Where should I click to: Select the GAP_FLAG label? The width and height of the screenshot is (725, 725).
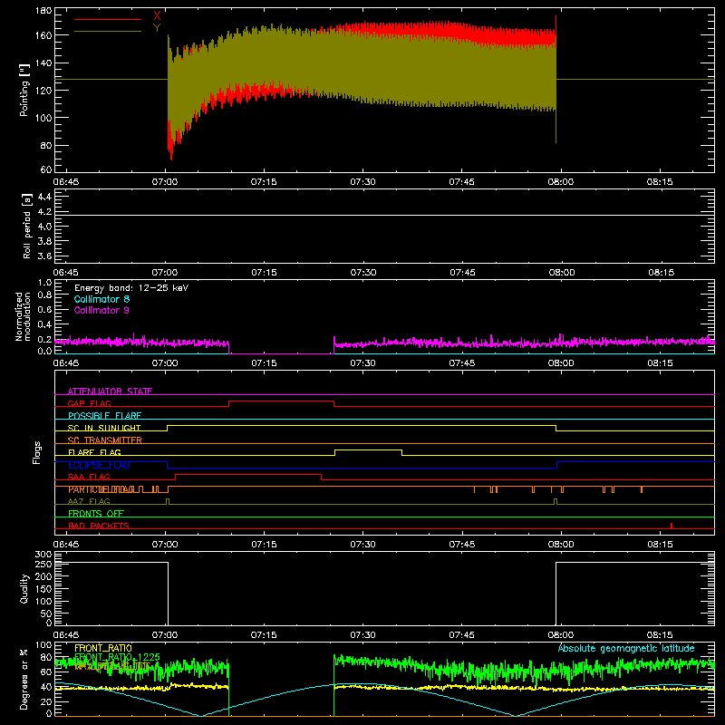[x=89, y=403]
